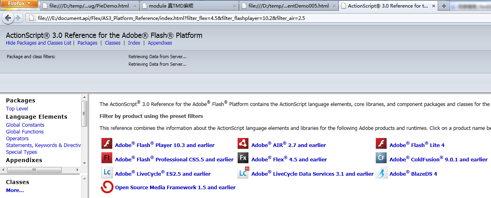491x198 pixels.
Task: Click the BlazeDS product icon
Action: point(381,173)
